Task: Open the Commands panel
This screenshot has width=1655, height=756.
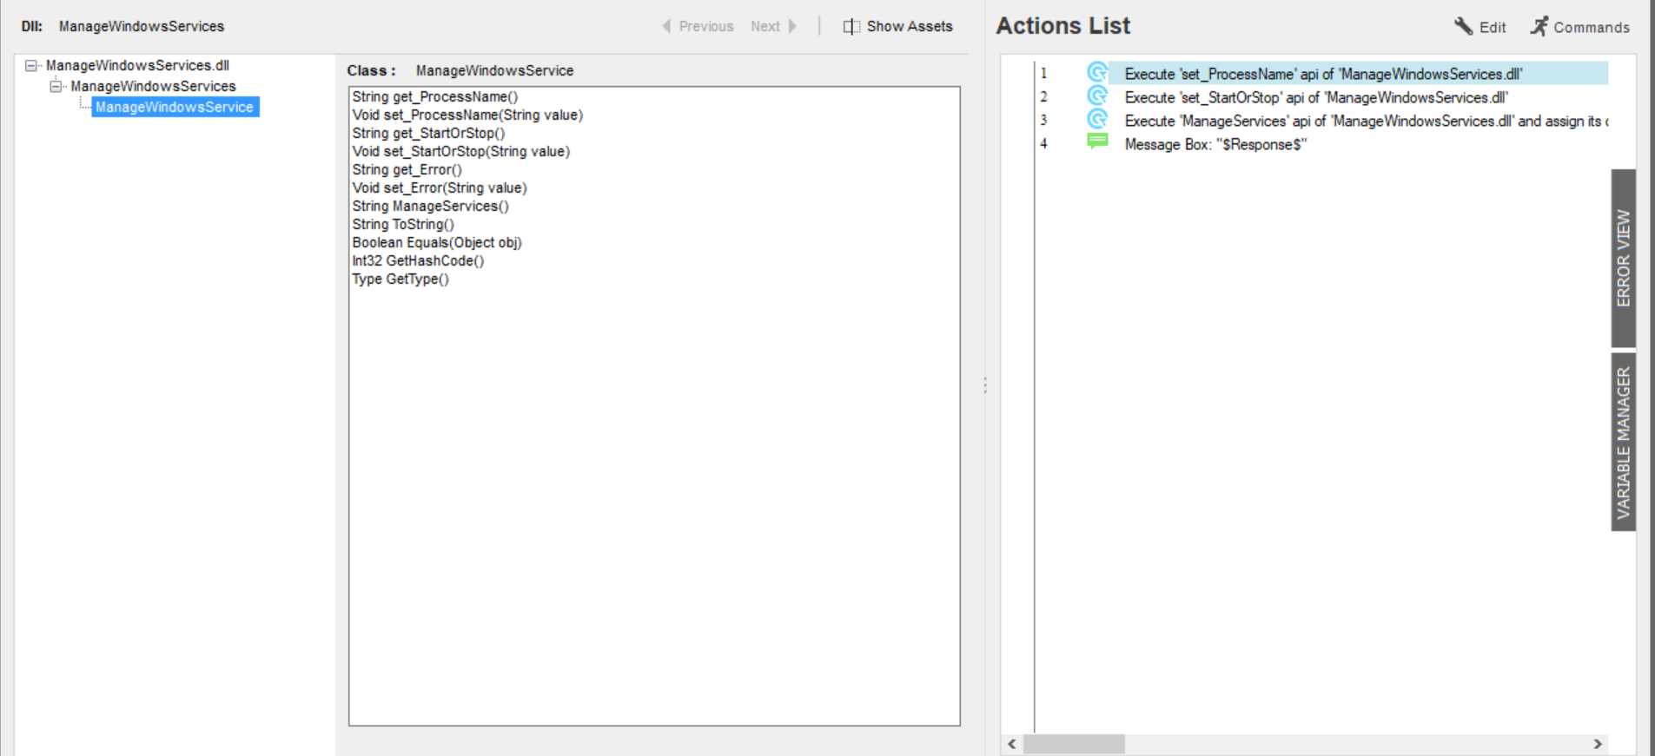Action: 1580,27
